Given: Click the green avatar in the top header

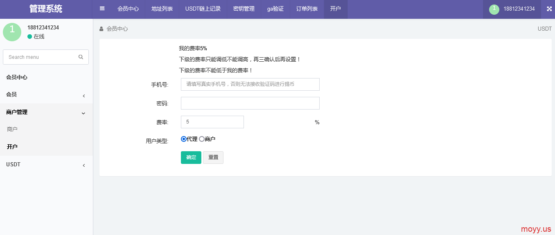Looking at the screenshot, I should tap(494, 9).
